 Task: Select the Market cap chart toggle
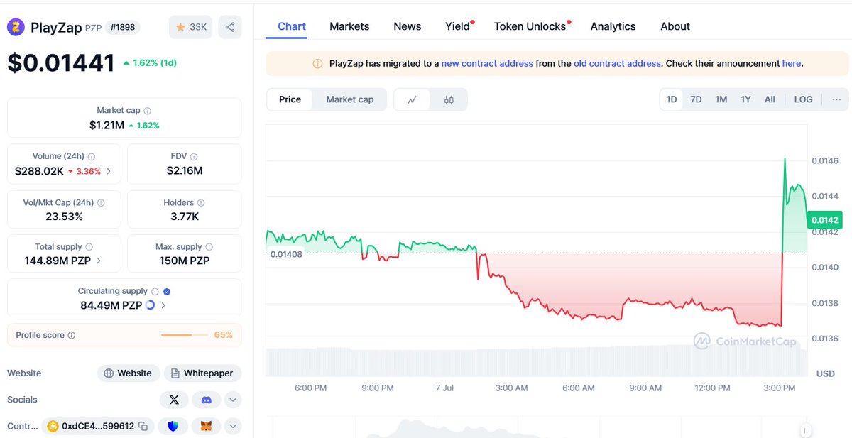click(349, 99)
